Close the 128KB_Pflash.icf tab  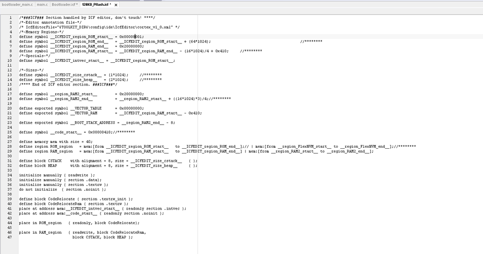[116, 5]
